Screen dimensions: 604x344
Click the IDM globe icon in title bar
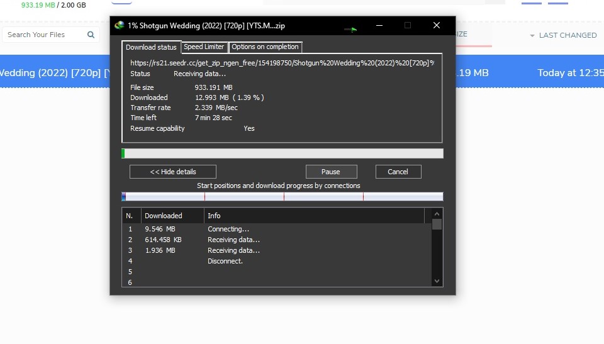120,25
